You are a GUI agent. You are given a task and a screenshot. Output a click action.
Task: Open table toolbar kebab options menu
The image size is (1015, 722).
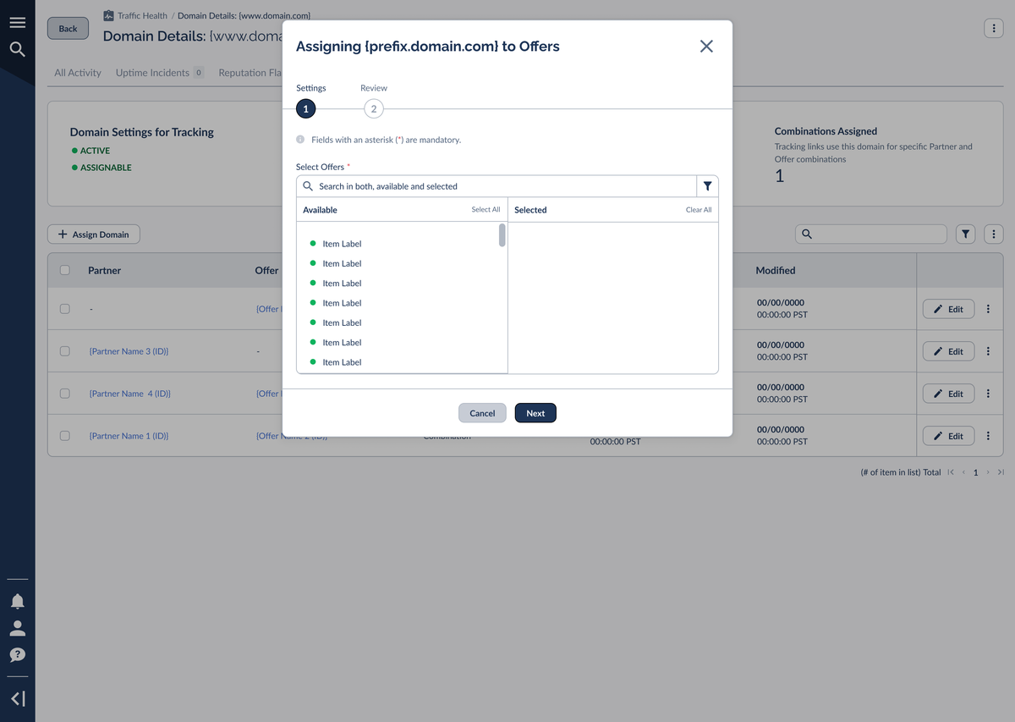994,234
